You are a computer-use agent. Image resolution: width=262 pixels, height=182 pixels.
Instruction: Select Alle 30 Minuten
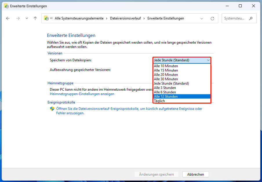pyautogui.click(x=182, y=79)
